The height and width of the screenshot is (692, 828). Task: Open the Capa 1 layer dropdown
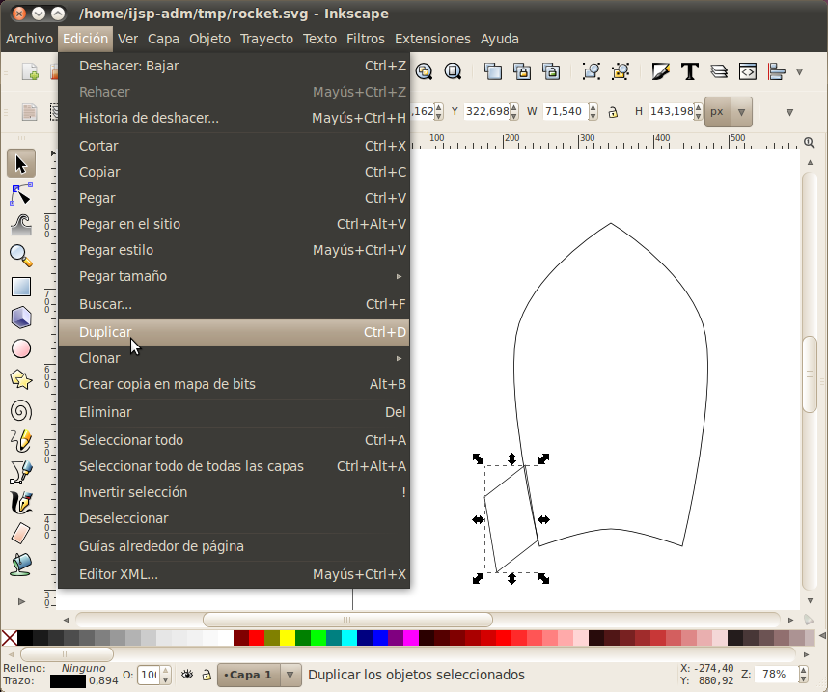click(x=260, y=675)
